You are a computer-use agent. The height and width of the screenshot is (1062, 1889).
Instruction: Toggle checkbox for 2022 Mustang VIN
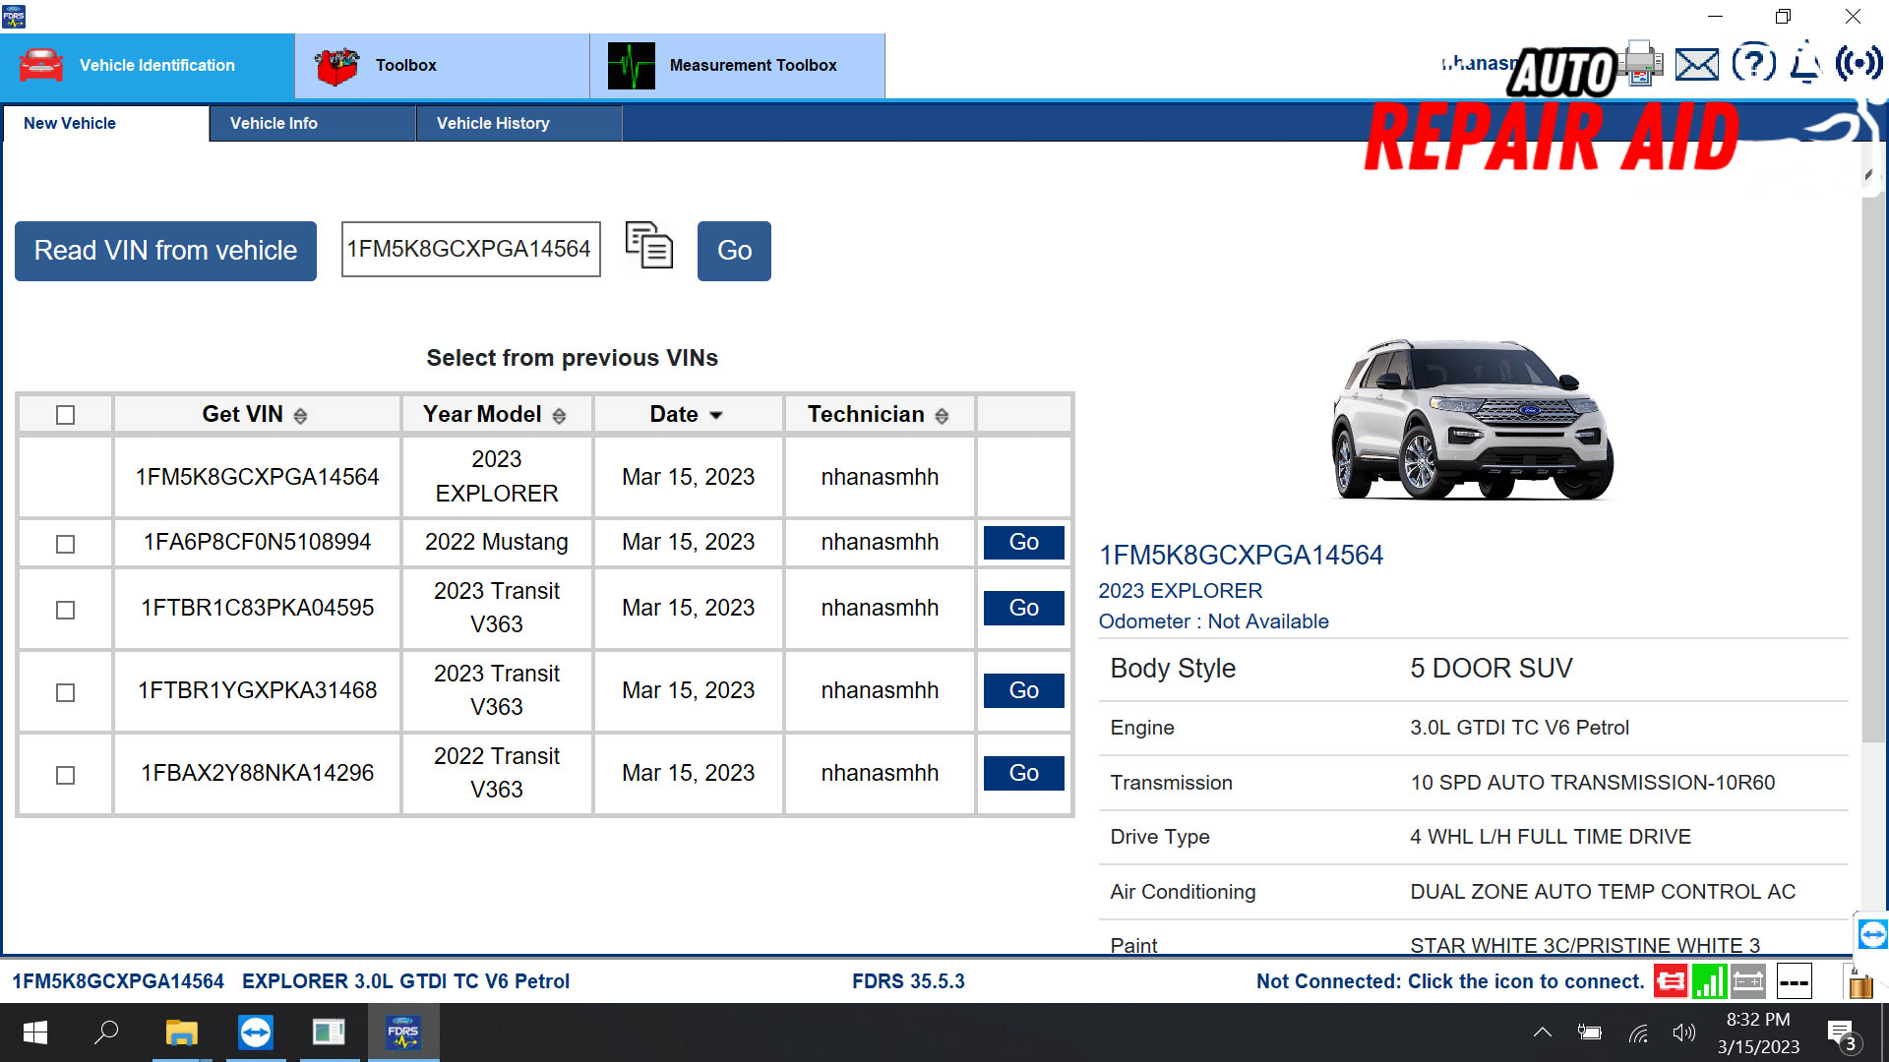tap(64, 542)
